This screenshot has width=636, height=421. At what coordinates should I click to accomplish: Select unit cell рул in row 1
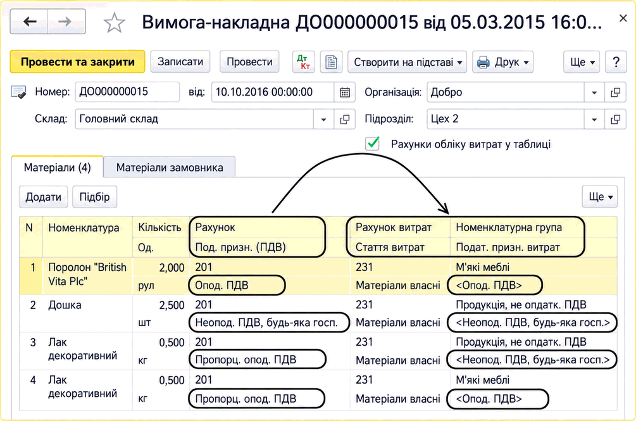(161, 285)
